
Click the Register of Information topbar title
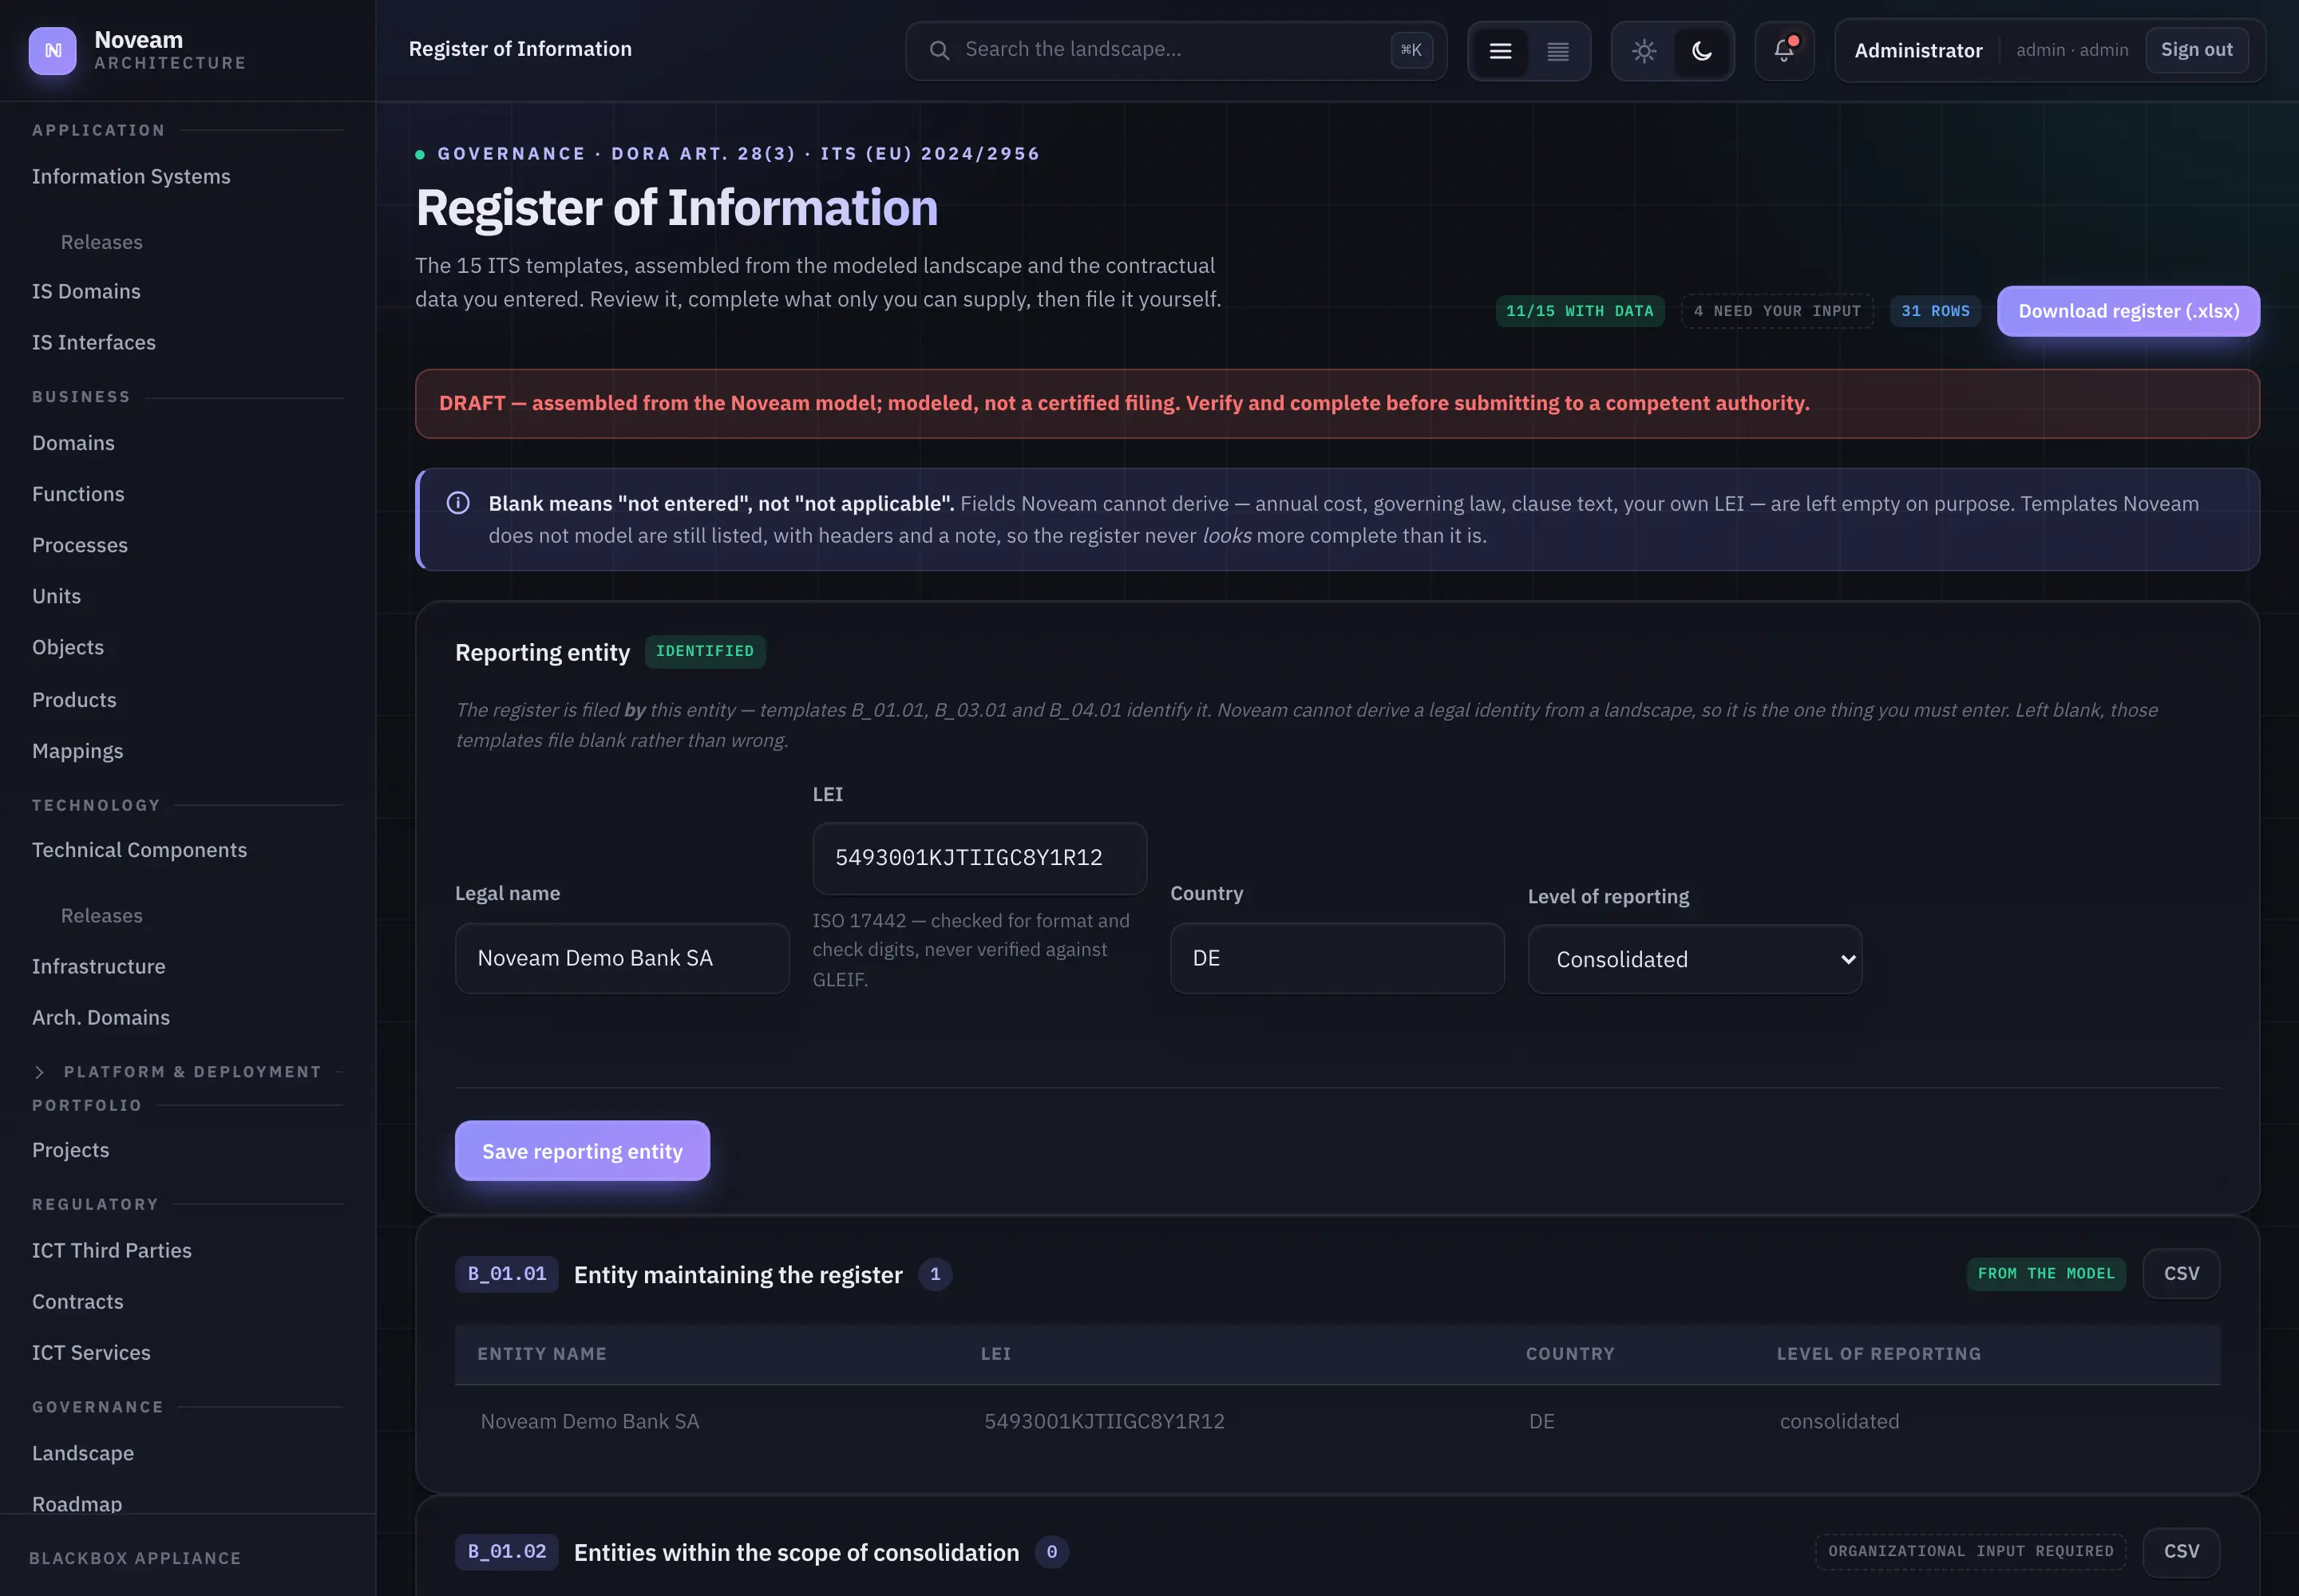coord(520,49)
